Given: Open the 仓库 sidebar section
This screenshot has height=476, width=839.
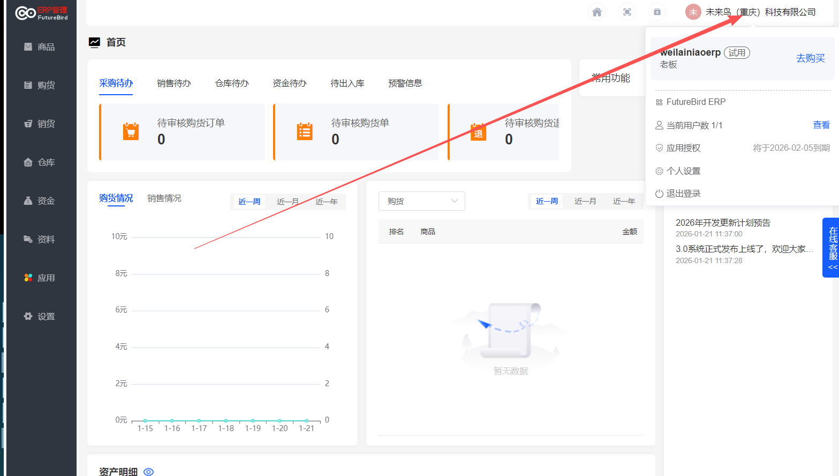Looking at the screenshot, I should tap(40, 163).
